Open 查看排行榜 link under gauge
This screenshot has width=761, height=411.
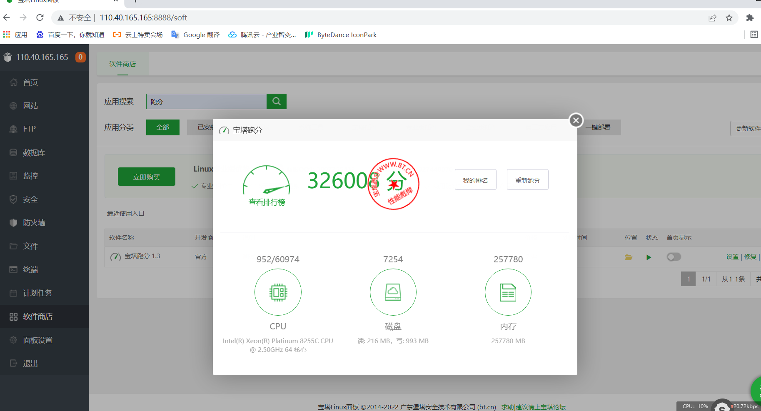[267, 202]
